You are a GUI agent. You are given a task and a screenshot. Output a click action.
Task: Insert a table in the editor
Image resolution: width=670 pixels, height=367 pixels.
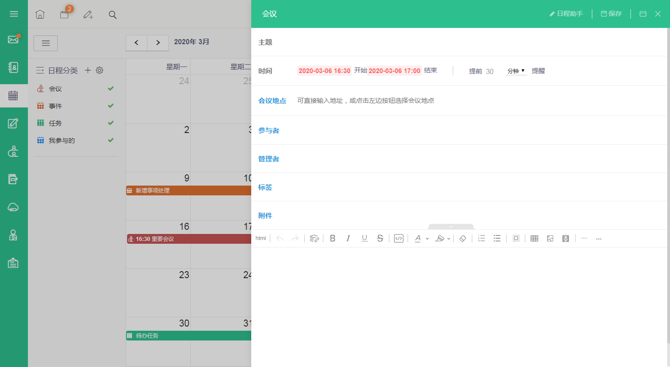(x=534, y=238)
